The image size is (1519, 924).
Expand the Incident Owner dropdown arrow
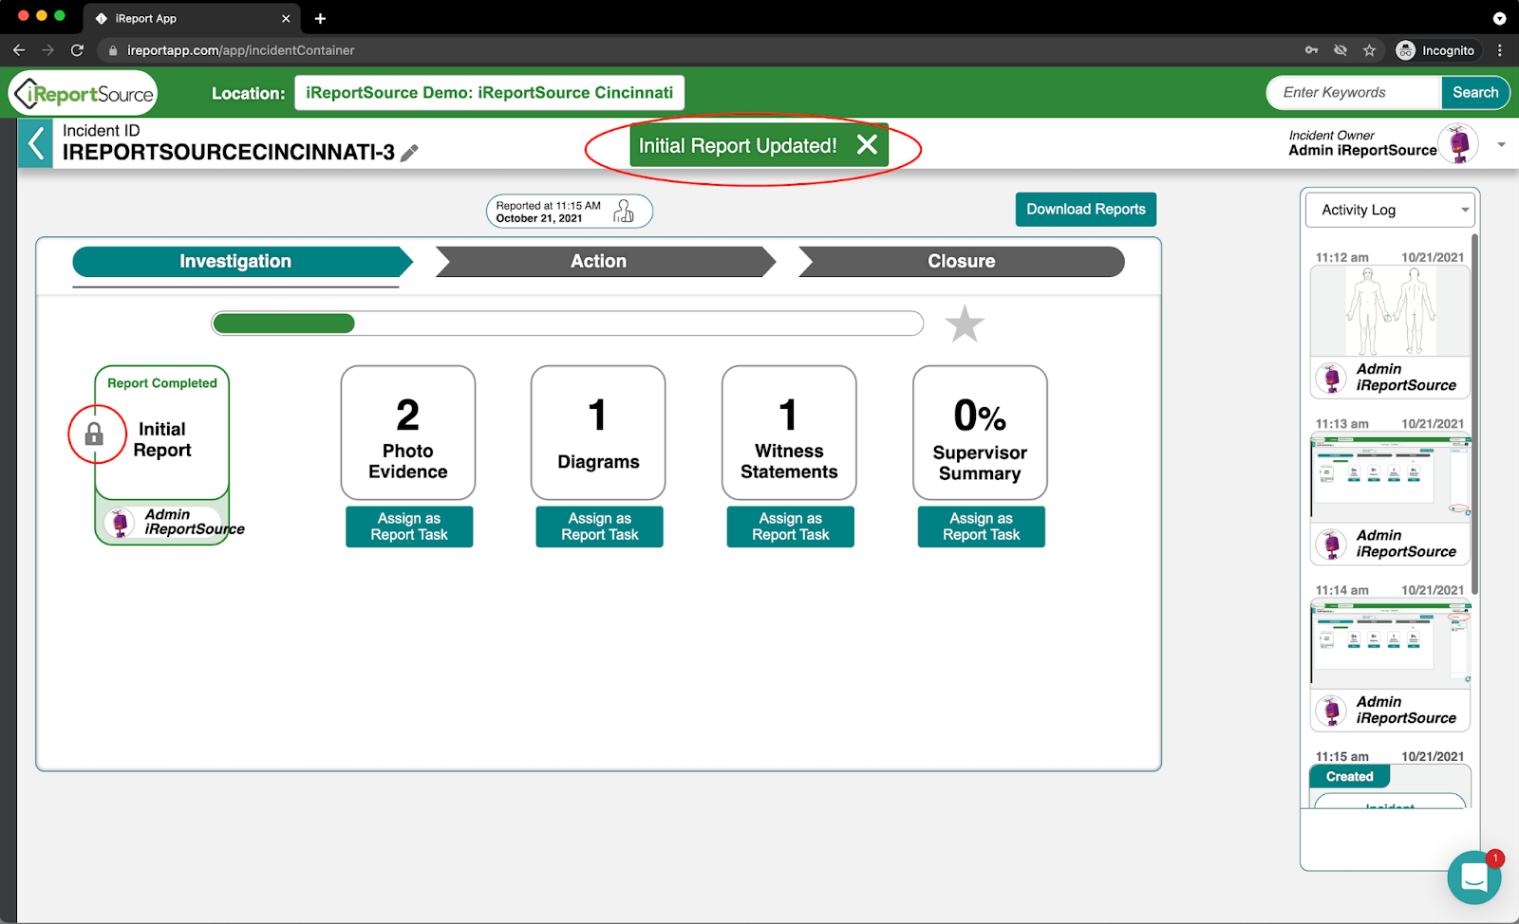pyautogui.click(x=1501, y=144)
